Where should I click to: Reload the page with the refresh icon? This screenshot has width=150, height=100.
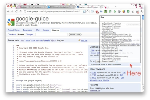pos(16,11)
